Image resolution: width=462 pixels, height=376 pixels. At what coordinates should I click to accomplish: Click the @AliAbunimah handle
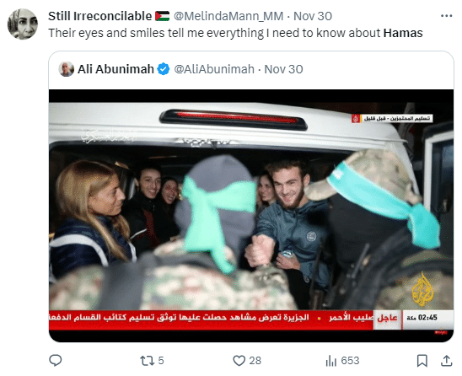tap(214, 69)
